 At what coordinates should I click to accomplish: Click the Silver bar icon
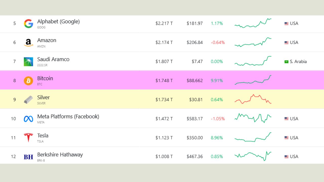coord(28,100)
